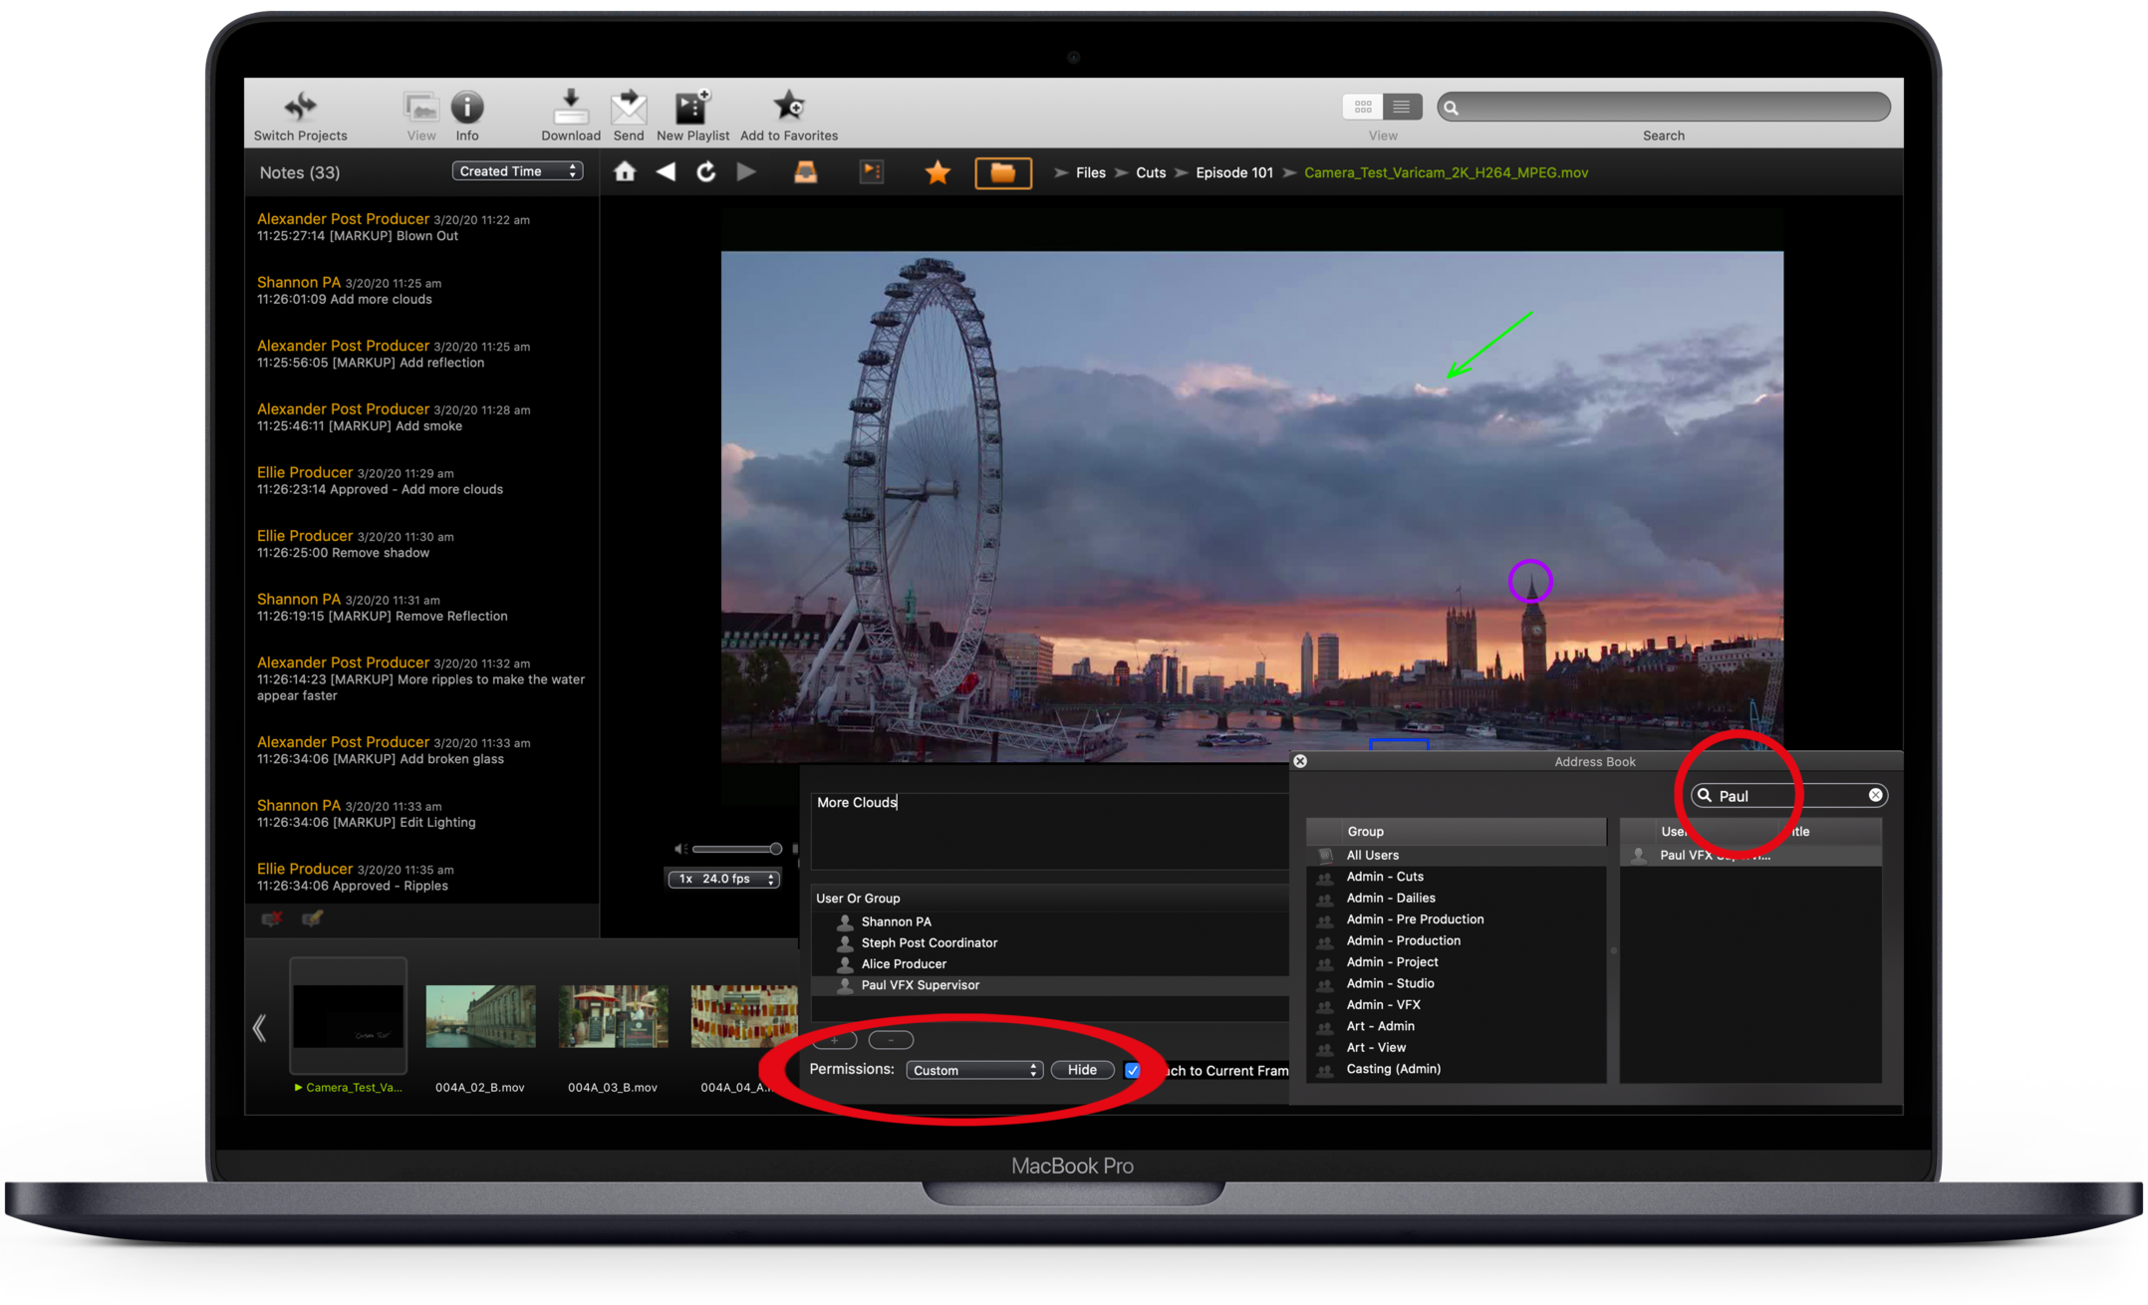Switch to list view toggle
Viewport: 2148px width, 1305px height.
click(x=1401, y=107)
